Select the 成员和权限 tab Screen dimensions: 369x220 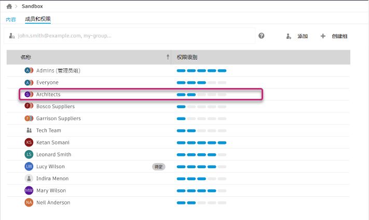(38, 19)
